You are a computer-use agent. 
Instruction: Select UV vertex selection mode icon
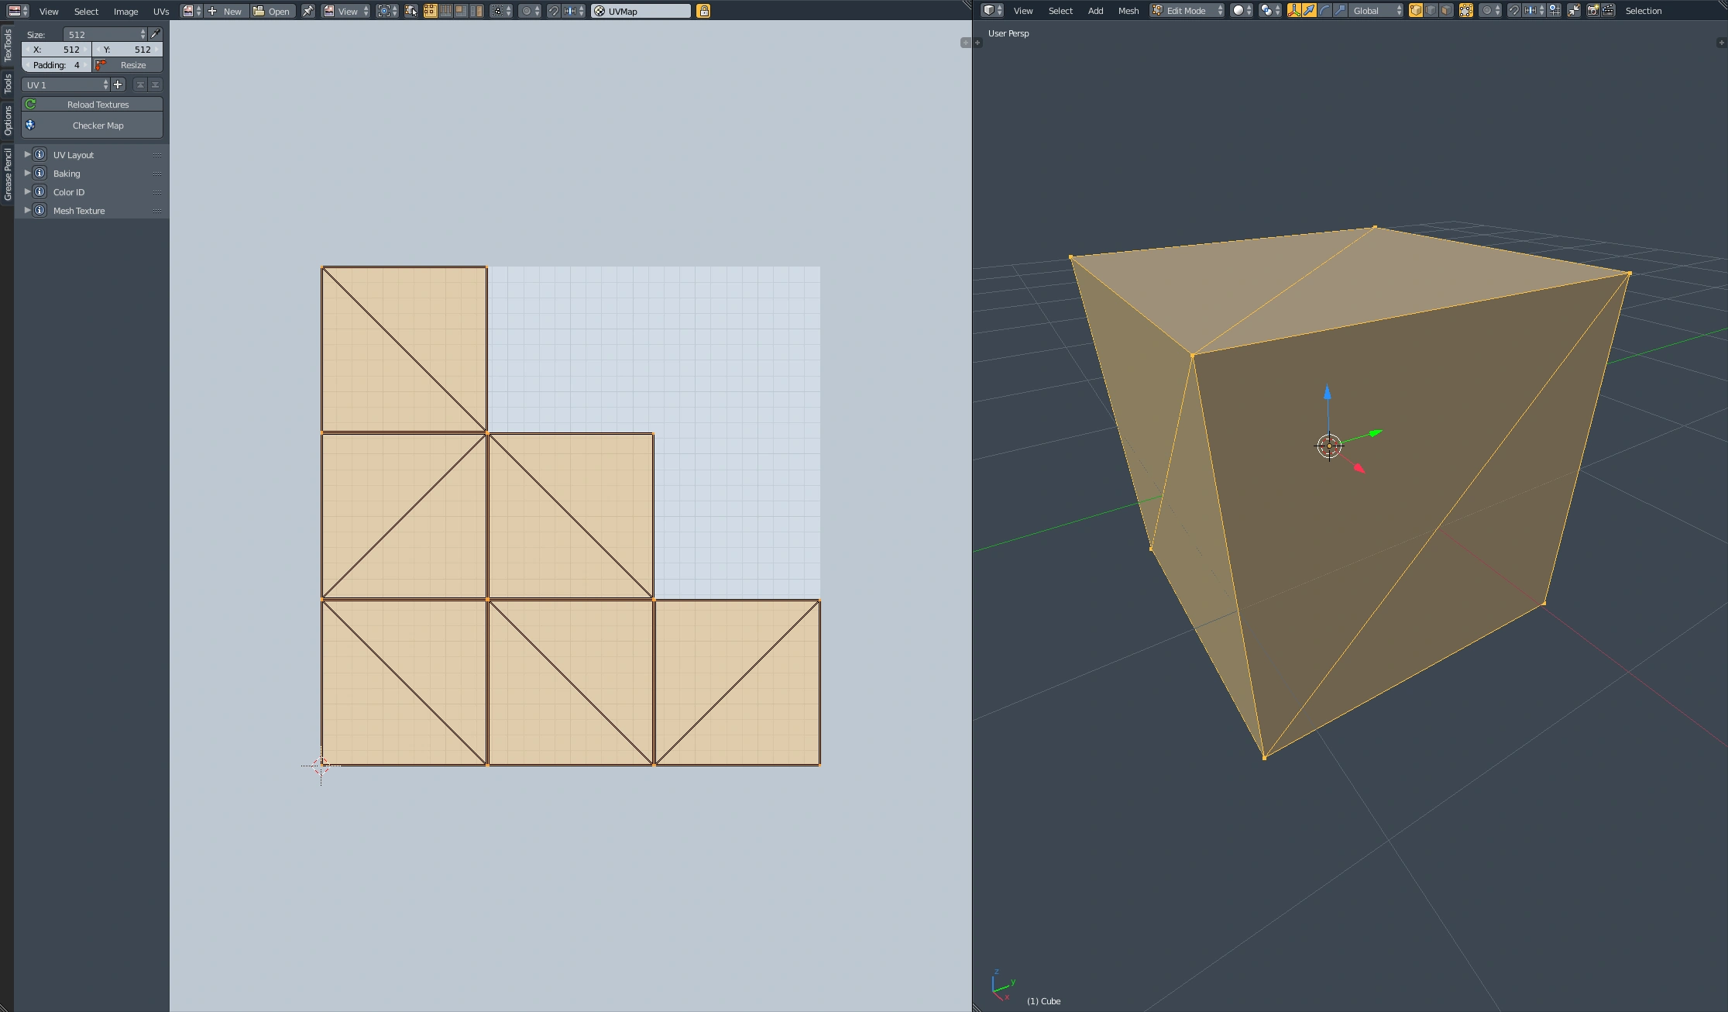point(430,11)
